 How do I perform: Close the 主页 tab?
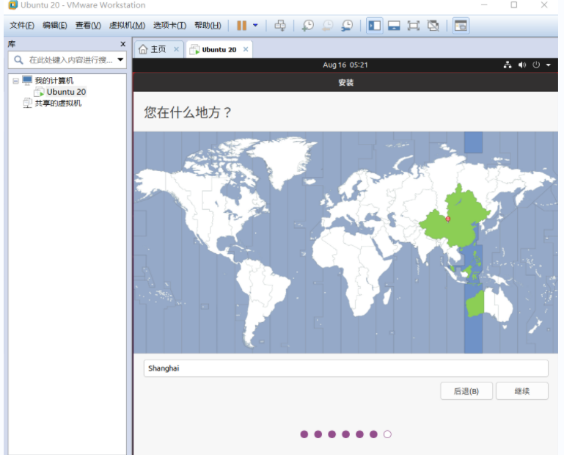pos(176,49)
